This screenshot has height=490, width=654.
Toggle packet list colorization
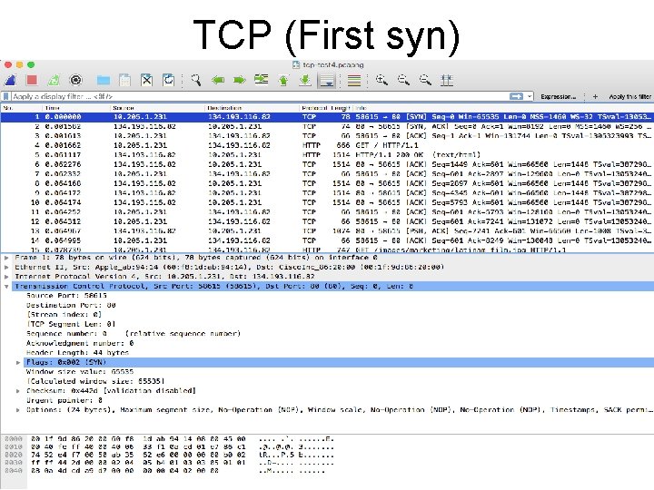[x=354, y=80]
